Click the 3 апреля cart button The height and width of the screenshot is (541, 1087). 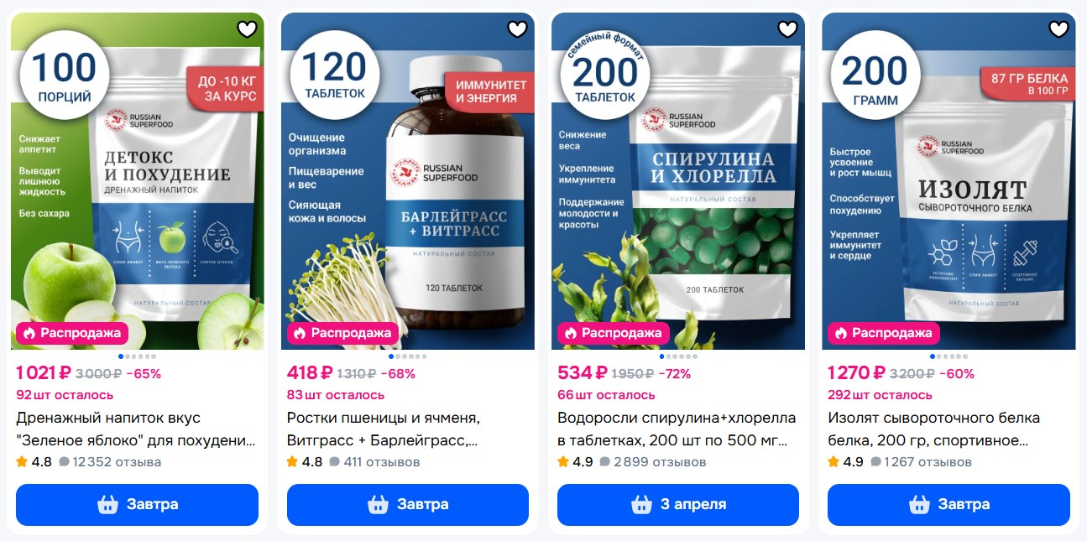click(678, 505)
